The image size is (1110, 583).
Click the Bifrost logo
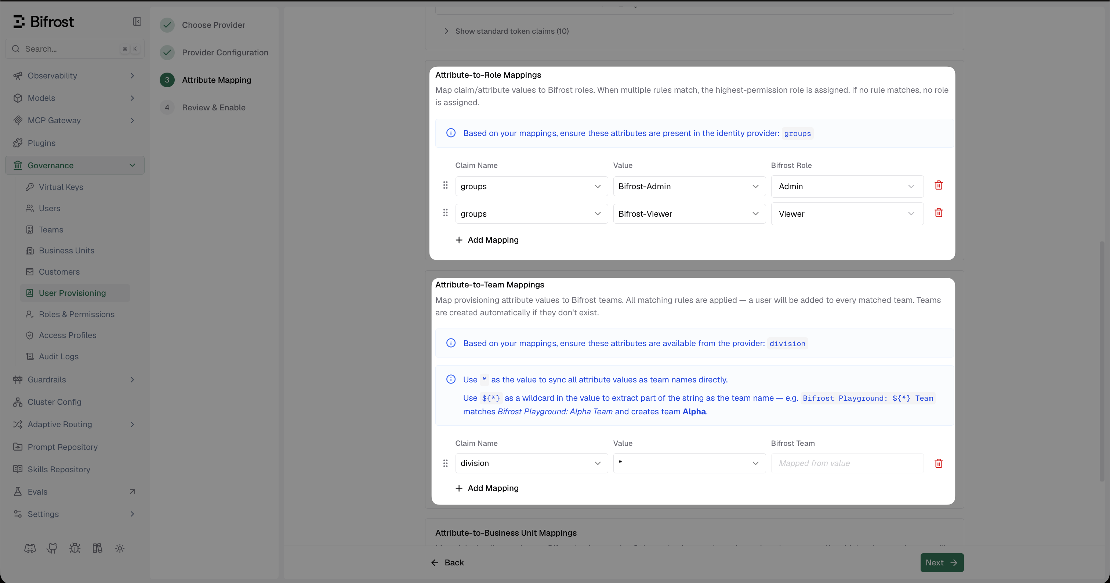pos(44,22)
